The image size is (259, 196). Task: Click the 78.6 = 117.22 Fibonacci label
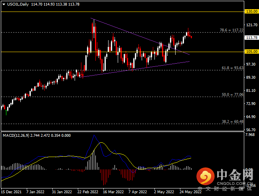click(231, 30)
